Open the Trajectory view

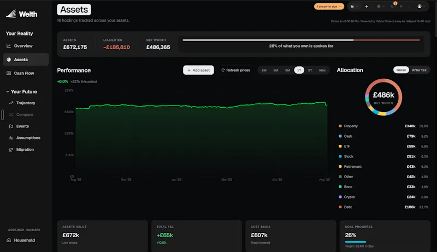point(26,103)
